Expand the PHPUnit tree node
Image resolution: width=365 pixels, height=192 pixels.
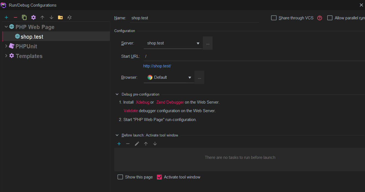tap(6, 46)
